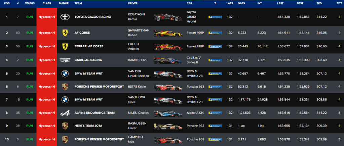Click the Michelin tyre badge in the Van der Linde row

215,74
